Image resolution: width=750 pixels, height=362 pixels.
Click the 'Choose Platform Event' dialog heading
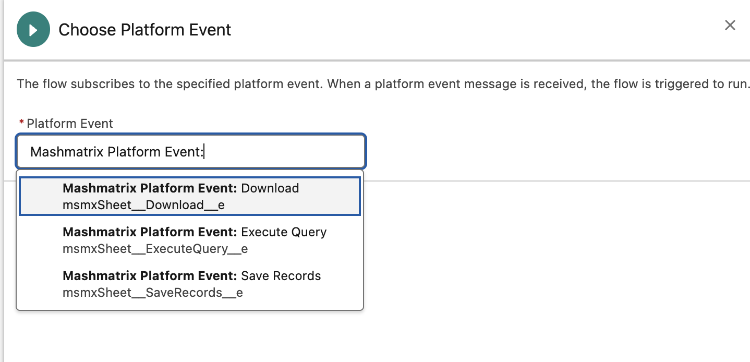pyautogui.click(x=144, y=30)
